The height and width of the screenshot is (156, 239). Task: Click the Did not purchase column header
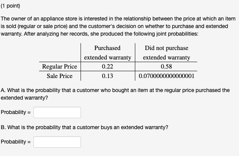[166, 48]
